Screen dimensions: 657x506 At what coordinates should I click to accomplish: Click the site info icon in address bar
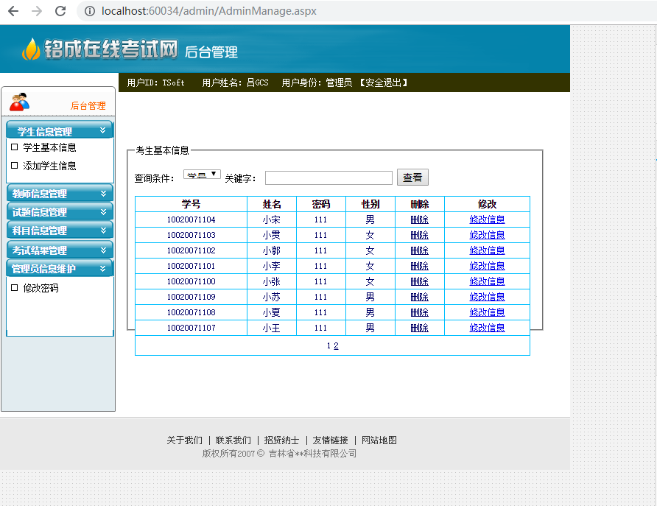pos(90,11)
